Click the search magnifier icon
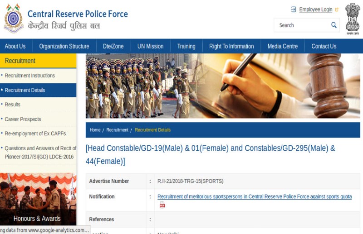363x234 pixels. click(334, 25)
